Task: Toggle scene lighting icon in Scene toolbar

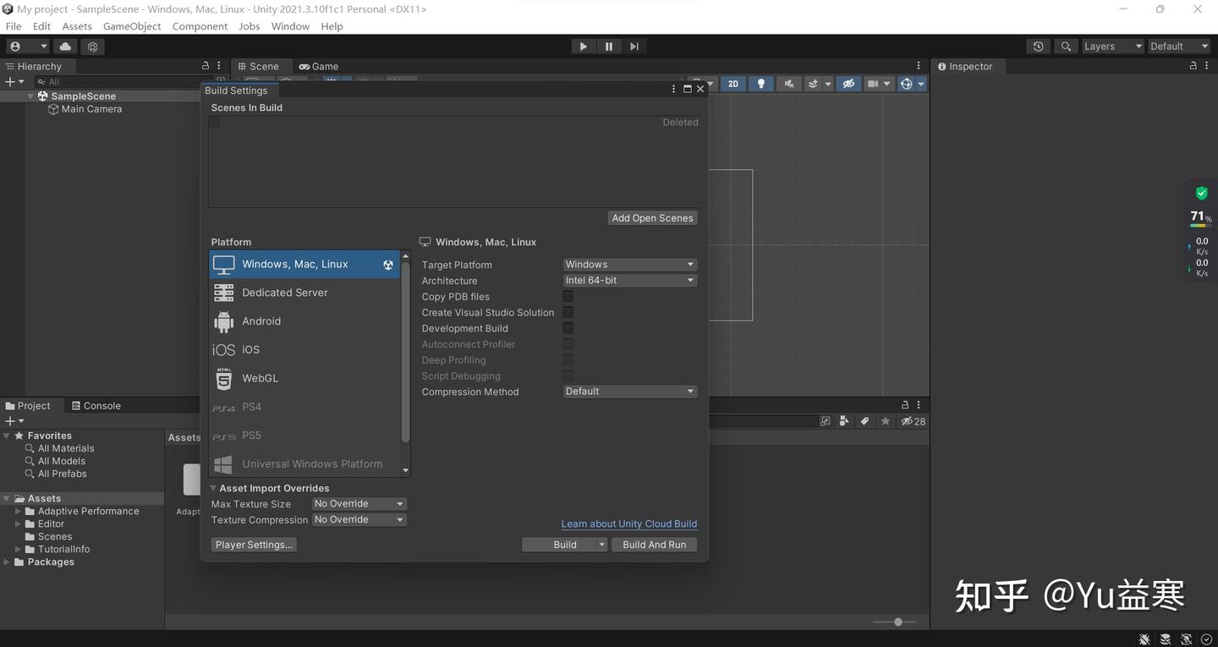Action: 760,83
